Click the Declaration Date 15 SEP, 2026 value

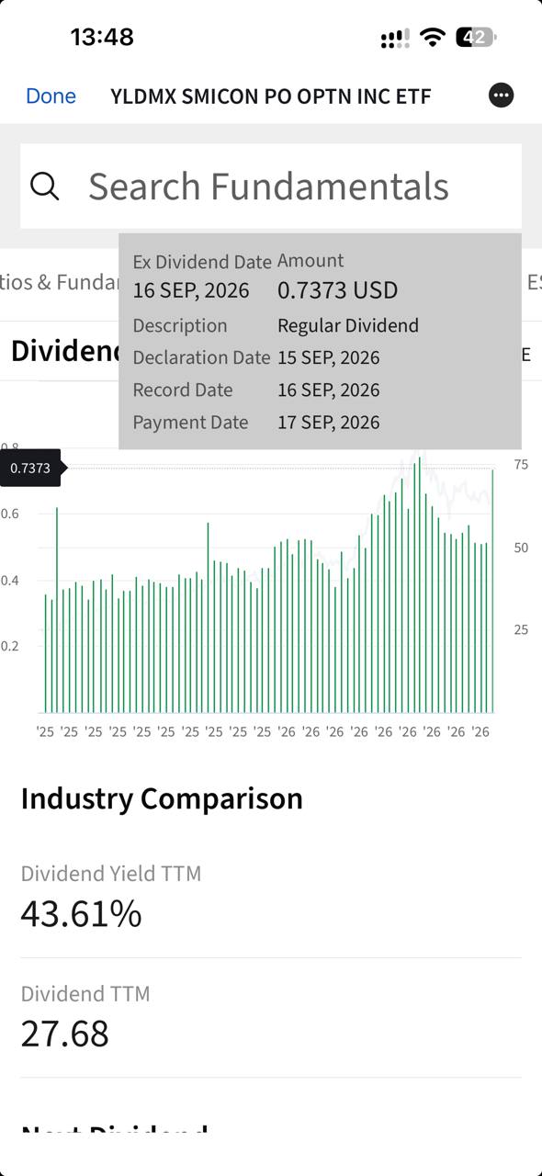(x=328, y=358)
